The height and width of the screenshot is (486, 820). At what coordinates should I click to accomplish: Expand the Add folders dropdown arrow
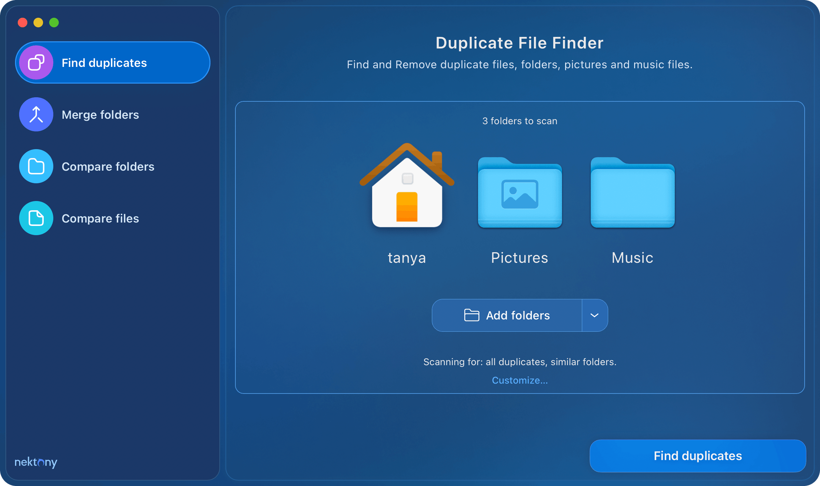click(x=594, y=315)
